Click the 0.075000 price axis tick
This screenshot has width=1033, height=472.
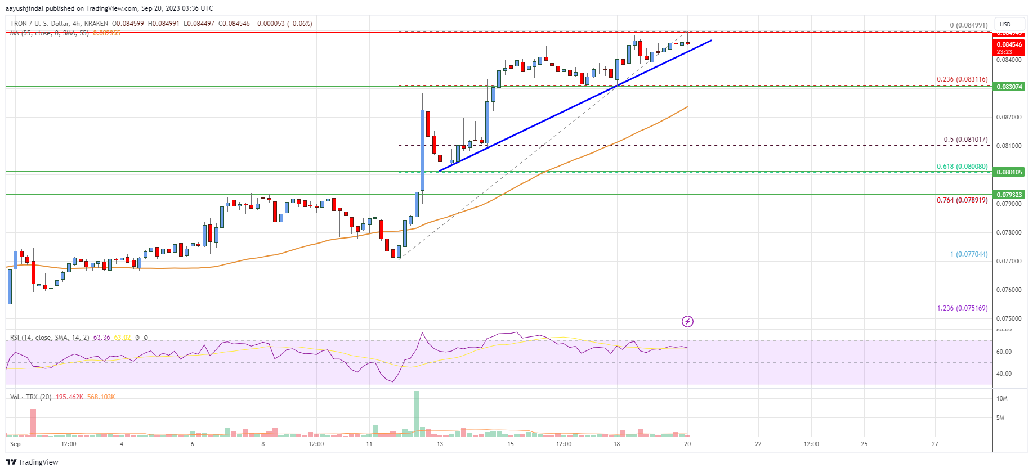click(x=1009, y=318)
